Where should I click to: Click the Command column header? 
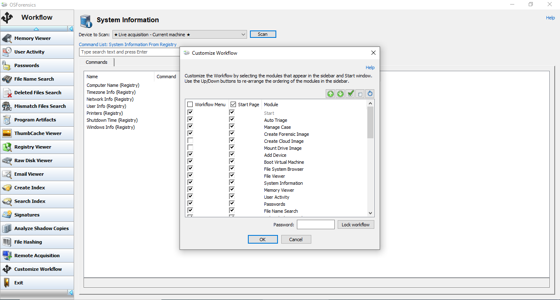[166, 77]
